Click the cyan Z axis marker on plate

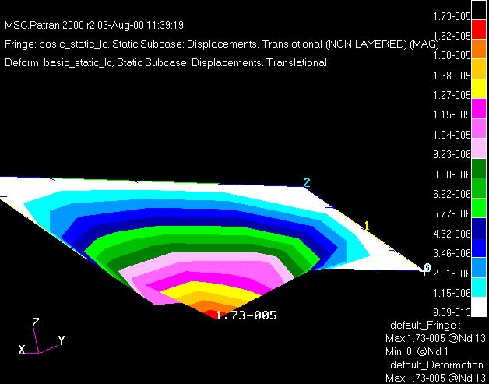307,182
